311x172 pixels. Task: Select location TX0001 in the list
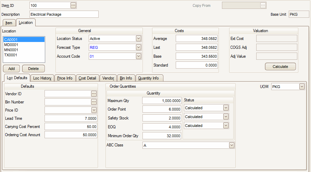point(11,55)
